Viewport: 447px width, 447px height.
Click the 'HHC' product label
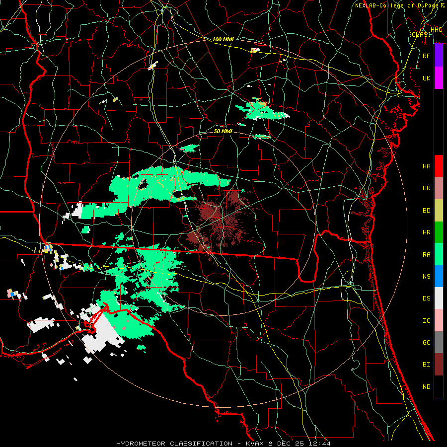coord(436,30)
